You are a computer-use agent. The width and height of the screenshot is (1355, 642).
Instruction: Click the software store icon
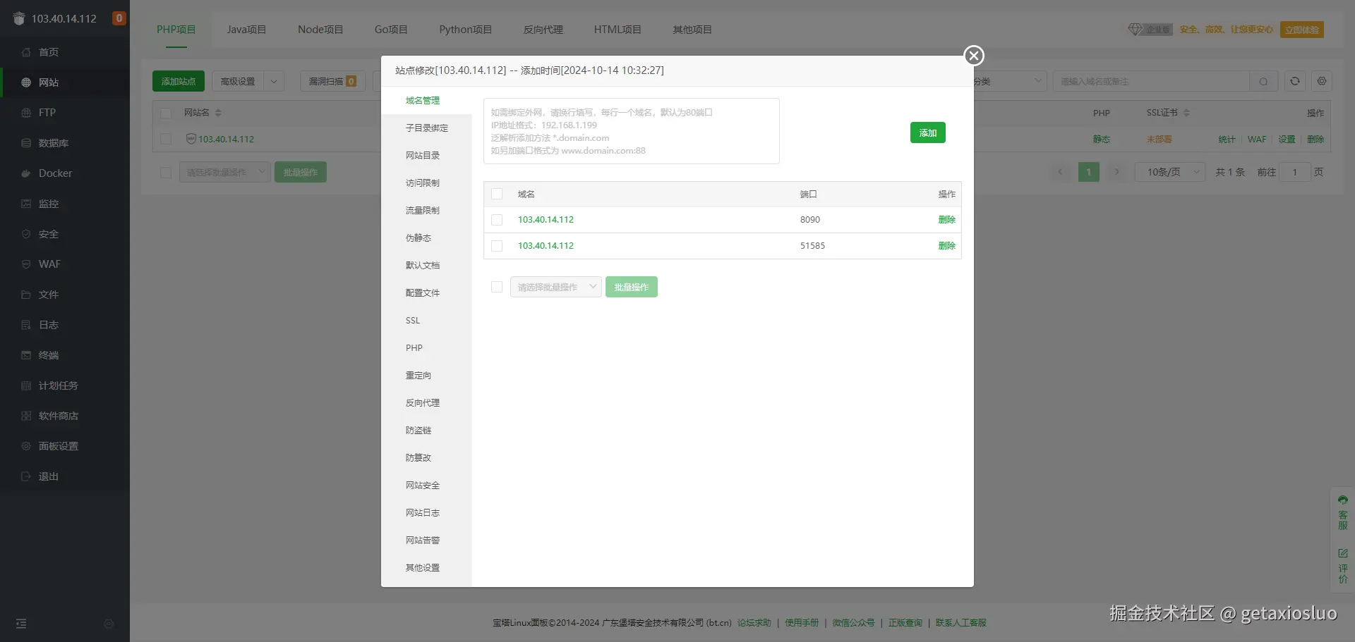(26, 416)
